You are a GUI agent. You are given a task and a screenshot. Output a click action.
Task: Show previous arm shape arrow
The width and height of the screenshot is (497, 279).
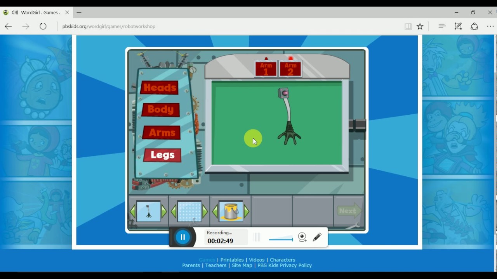(x=133, y=212)
